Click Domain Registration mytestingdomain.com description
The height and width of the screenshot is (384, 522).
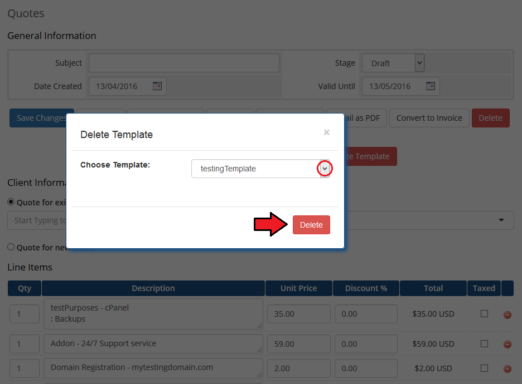click(153, 368)
